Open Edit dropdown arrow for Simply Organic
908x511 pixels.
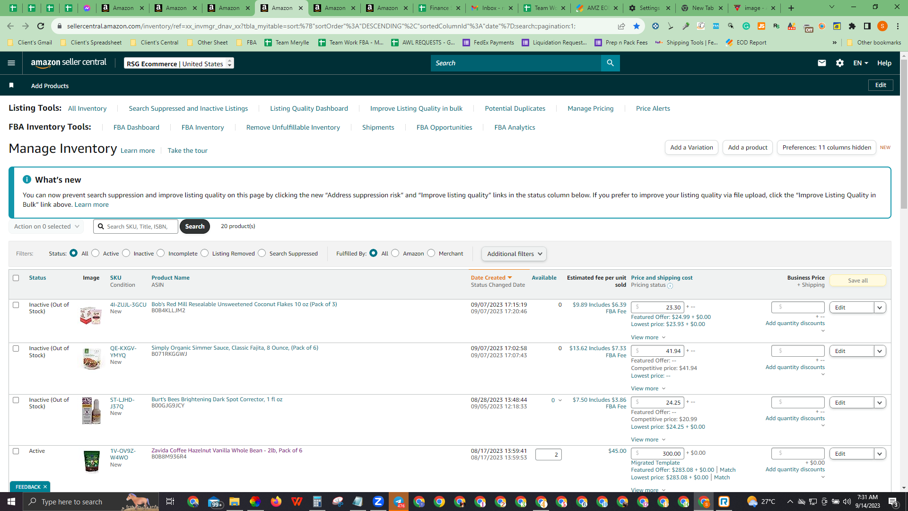[x=880, y=351]
